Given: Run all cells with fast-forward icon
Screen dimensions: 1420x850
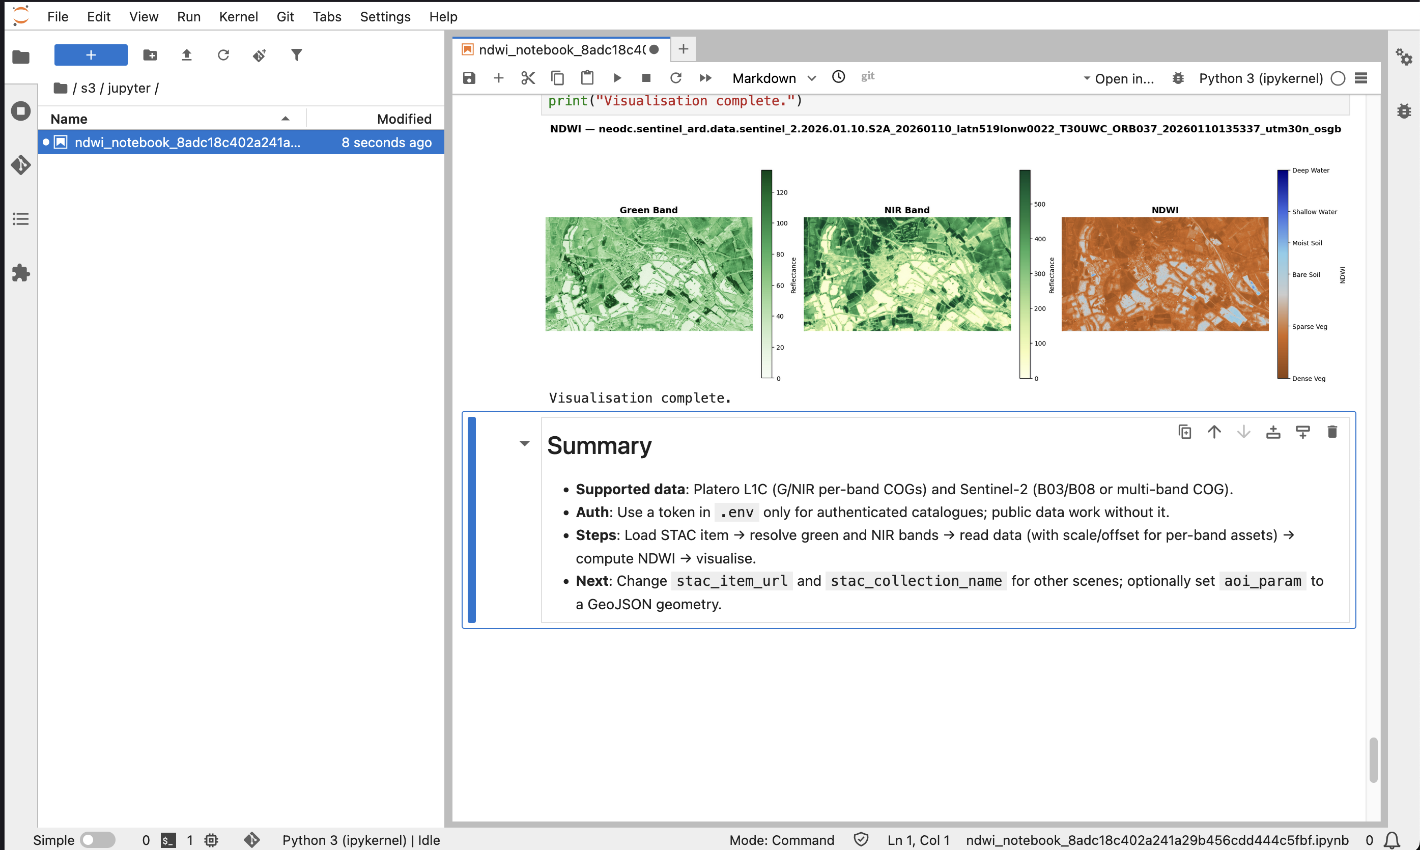Looking at the screenshot, I should 705,78.
